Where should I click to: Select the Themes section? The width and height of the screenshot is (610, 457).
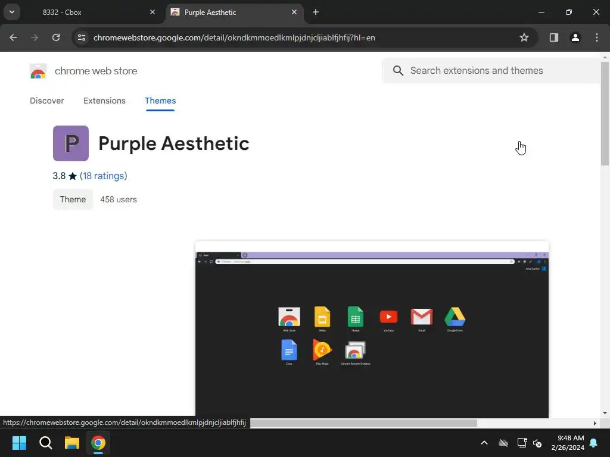click(x=160, y=101)
